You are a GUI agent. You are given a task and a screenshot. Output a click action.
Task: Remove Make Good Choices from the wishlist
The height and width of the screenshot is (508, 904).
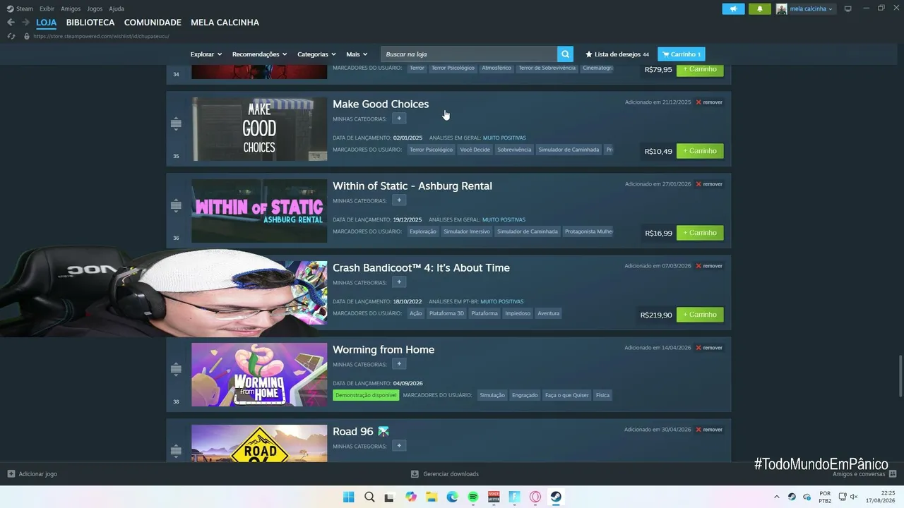pos(709,102)
